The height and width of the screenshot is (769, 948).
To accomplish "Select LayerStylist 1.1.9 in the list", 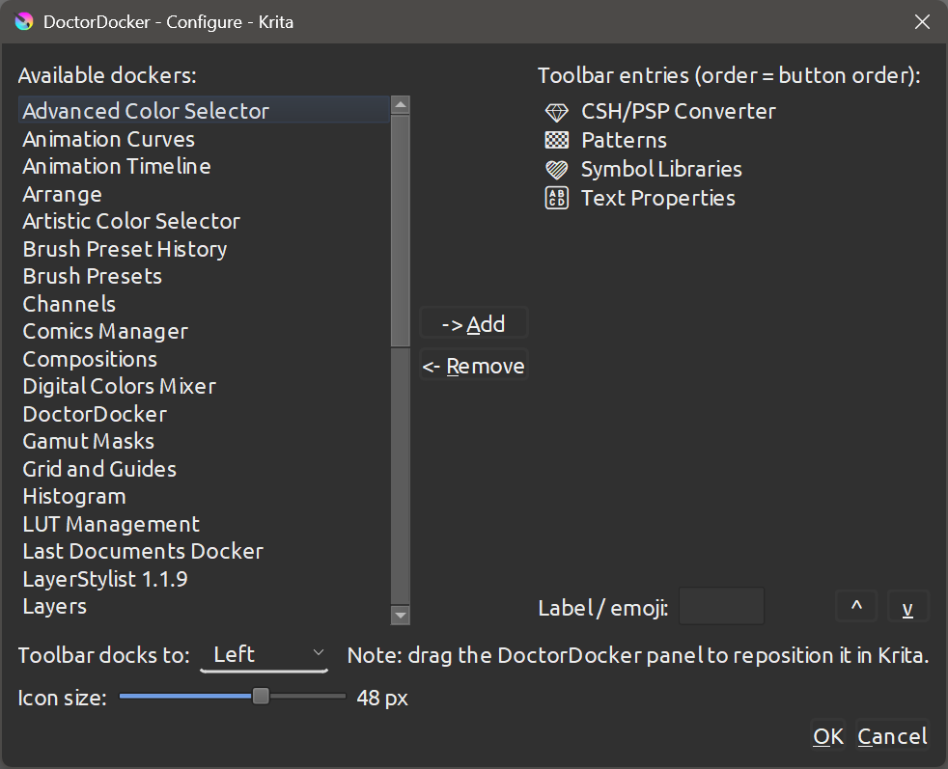I will tap(105, 580).
